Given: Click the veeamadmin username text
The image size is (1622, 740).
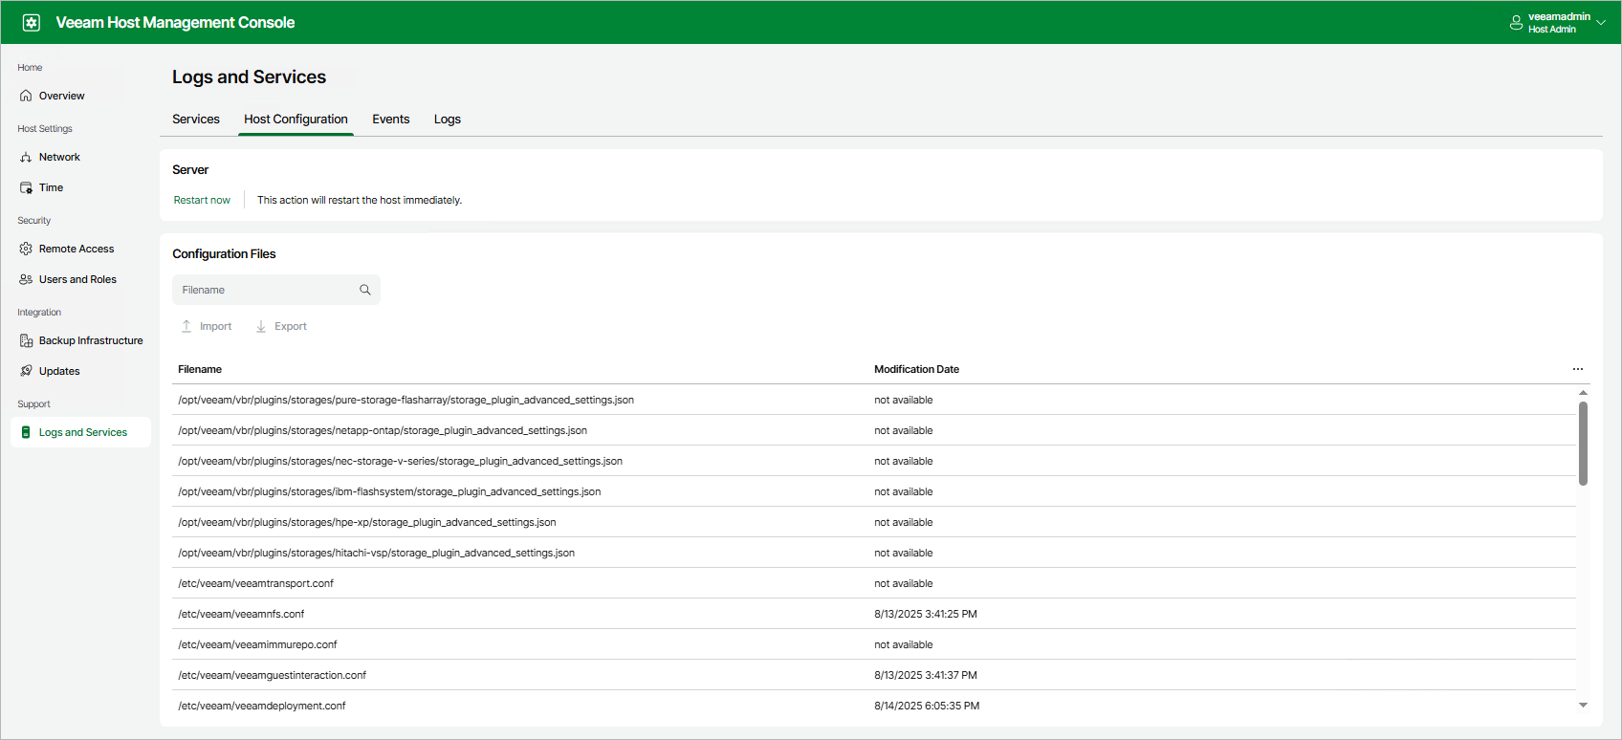Looking at the screenshot, I should click(x=1559, y=16).
